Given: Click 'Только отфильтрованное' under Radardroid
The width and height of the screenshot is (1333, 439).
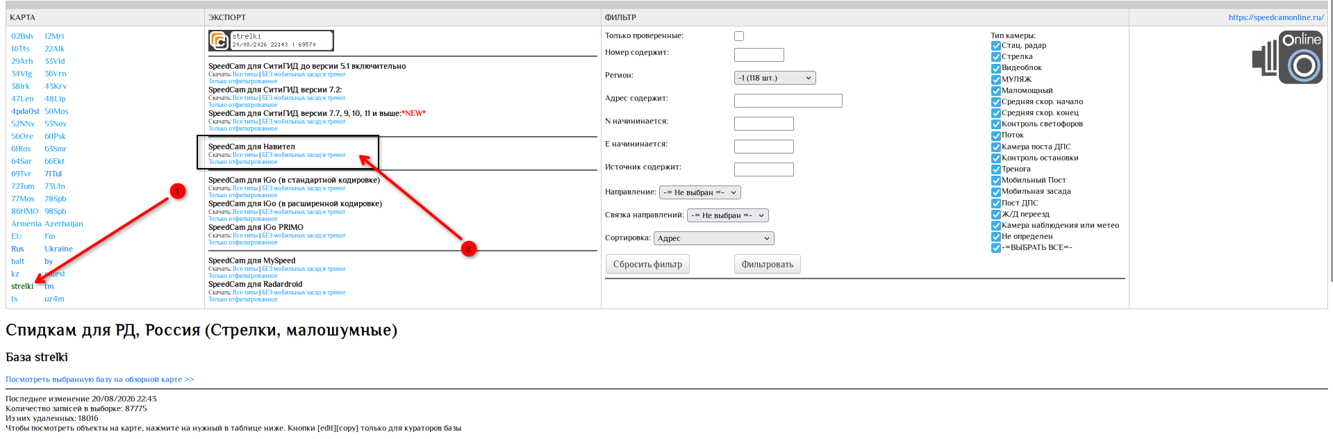Looking at the screenshot, I should [243, 299].
